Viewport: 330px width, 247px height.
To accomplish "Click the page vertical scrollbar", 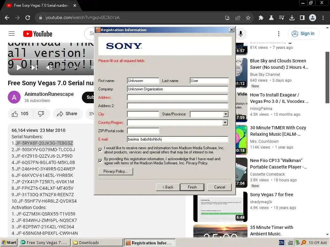I will 327,77.
